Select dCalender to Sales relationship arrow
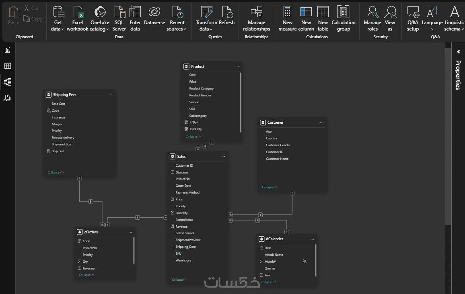Viewport: 465px width, 294px height. [257, 220]
